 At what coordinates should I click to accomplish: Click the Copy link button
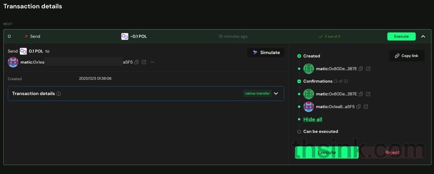click(406, 56)
